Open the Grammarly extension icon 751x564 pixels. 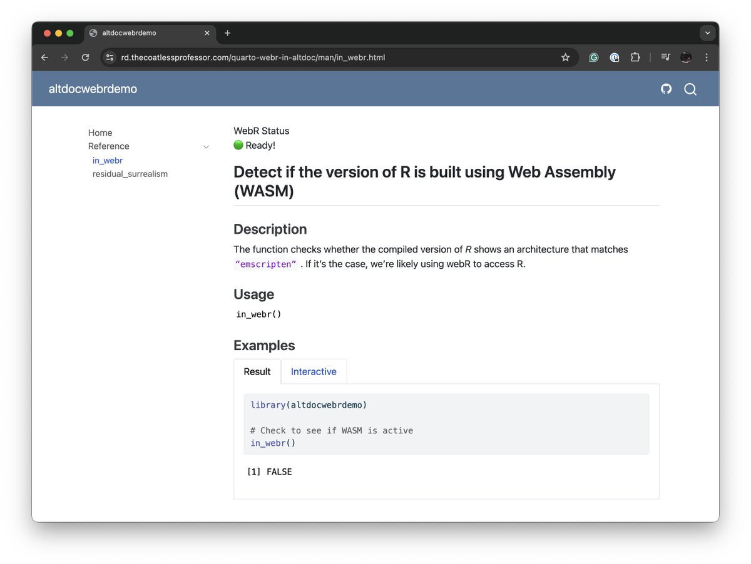[594, 58]
